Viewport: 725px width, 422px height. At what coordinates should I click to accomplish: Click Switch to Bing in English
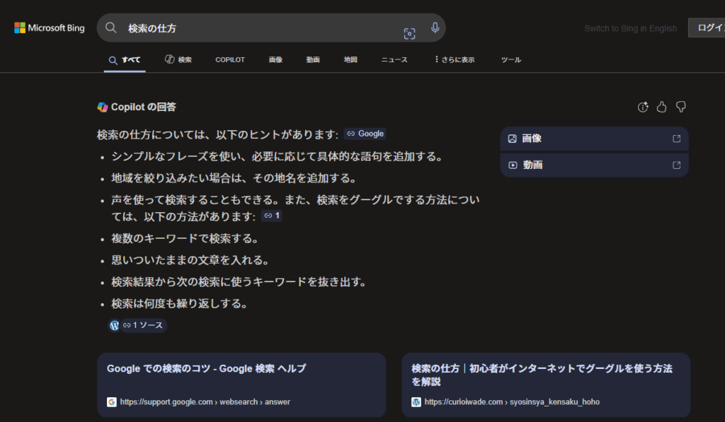(x=630, y=28)
